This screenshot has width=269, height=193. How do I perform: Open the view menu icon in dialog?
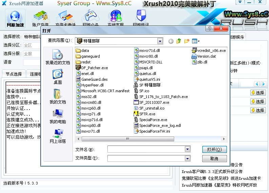pyautogui.click(x=196, y=41)
